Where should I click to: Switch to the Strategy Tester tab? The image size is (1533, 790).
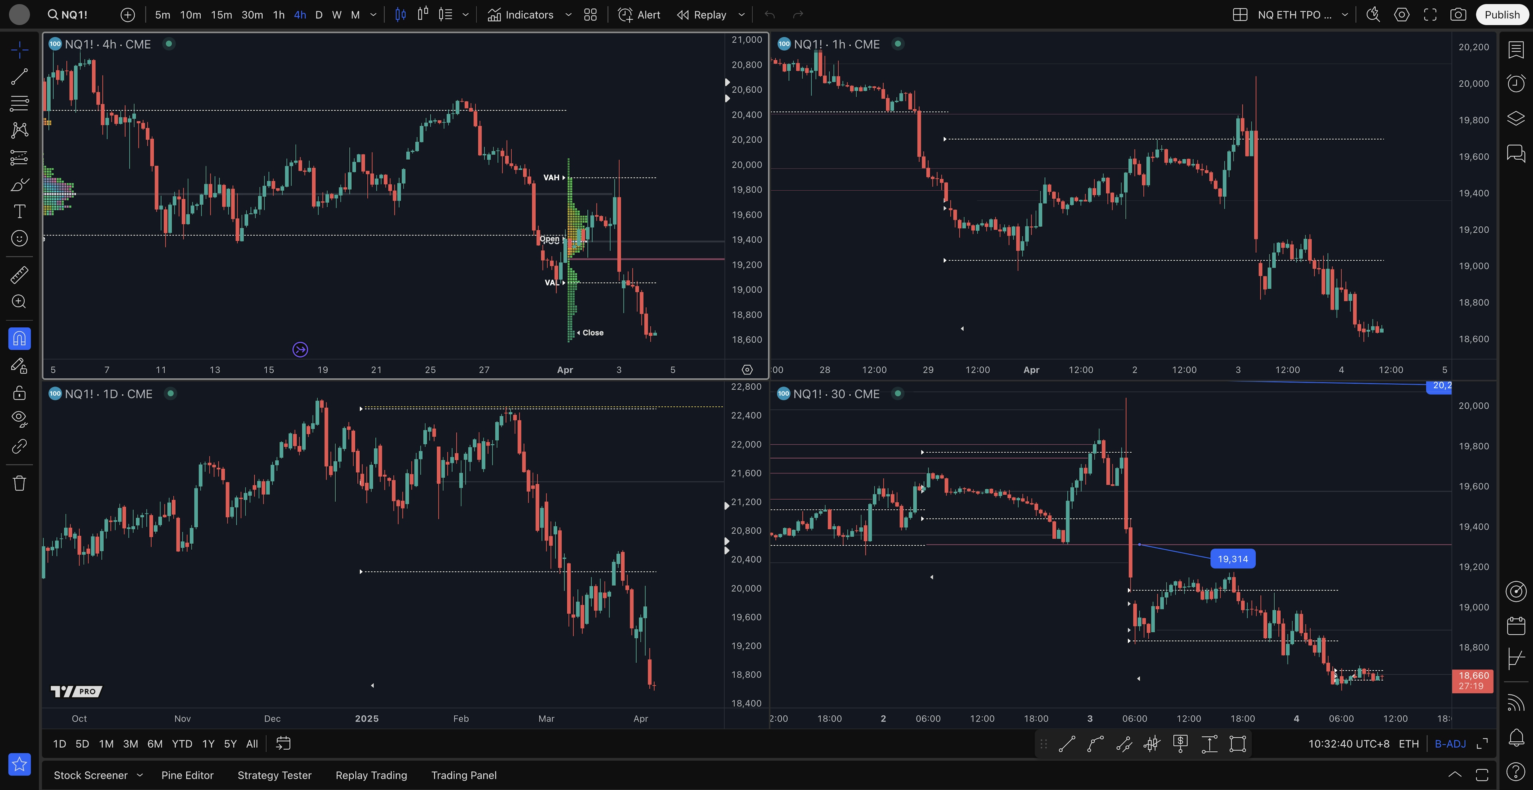[274, 775]
